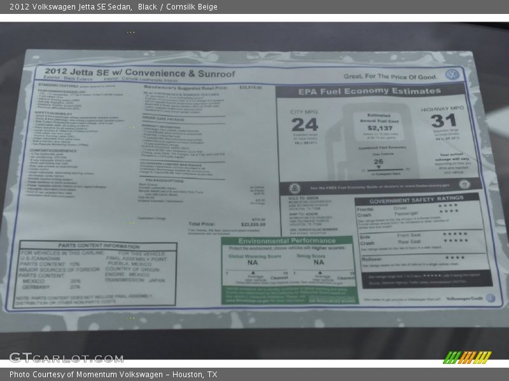Viewport: 509px width, 381px height.
Task: Click the 'Side Crash' label
Action: [367, 240]
